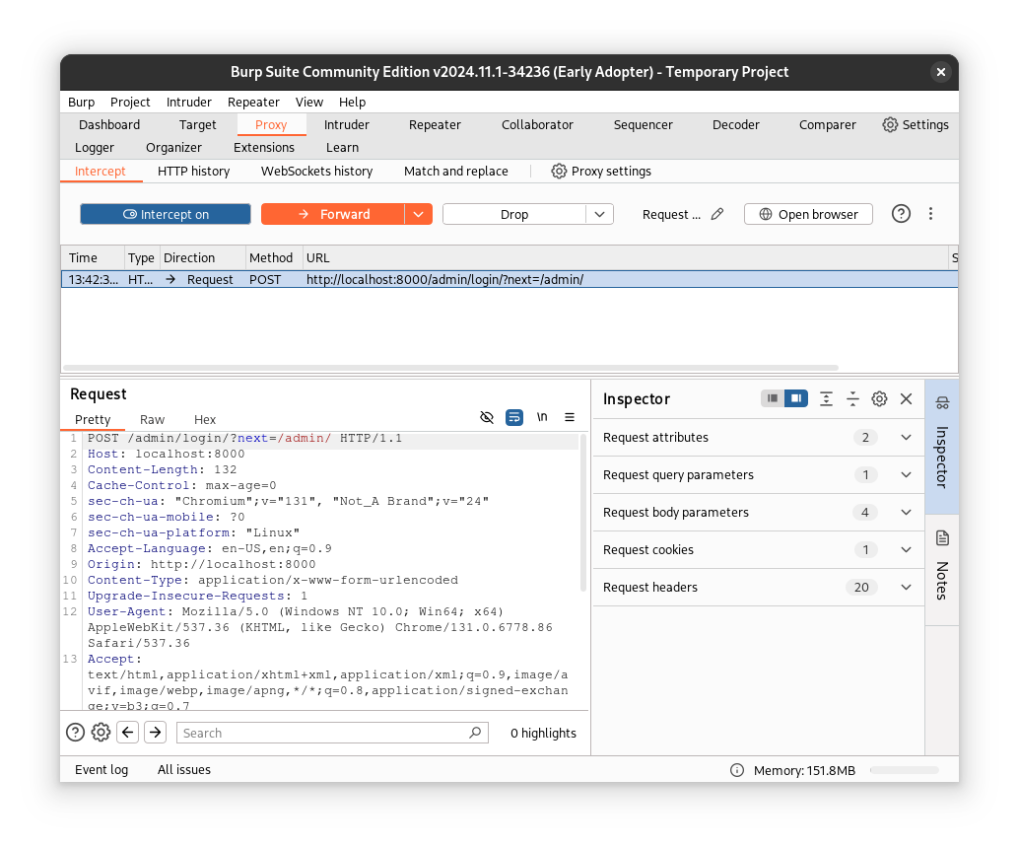Switch to WebSockets history tab
This screenshot has height=848, width=1019.
coord(316,171)
